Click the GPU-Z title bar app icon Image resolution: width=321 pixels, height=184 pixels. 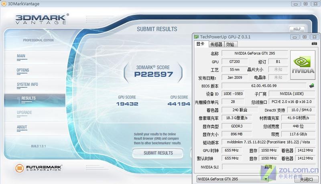tap(197, 37)
